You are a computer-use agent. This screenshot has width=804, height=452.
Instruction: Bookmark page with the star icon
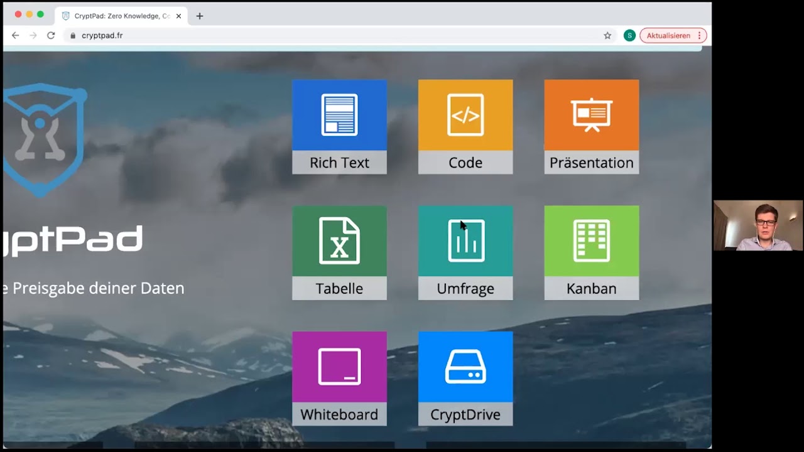click(x=607, y=36)
